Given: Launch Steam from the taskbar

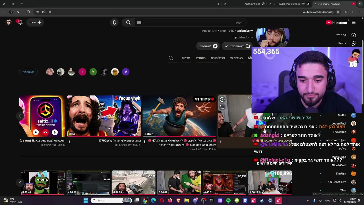Looking at the screenshot, I should point(262,200).
